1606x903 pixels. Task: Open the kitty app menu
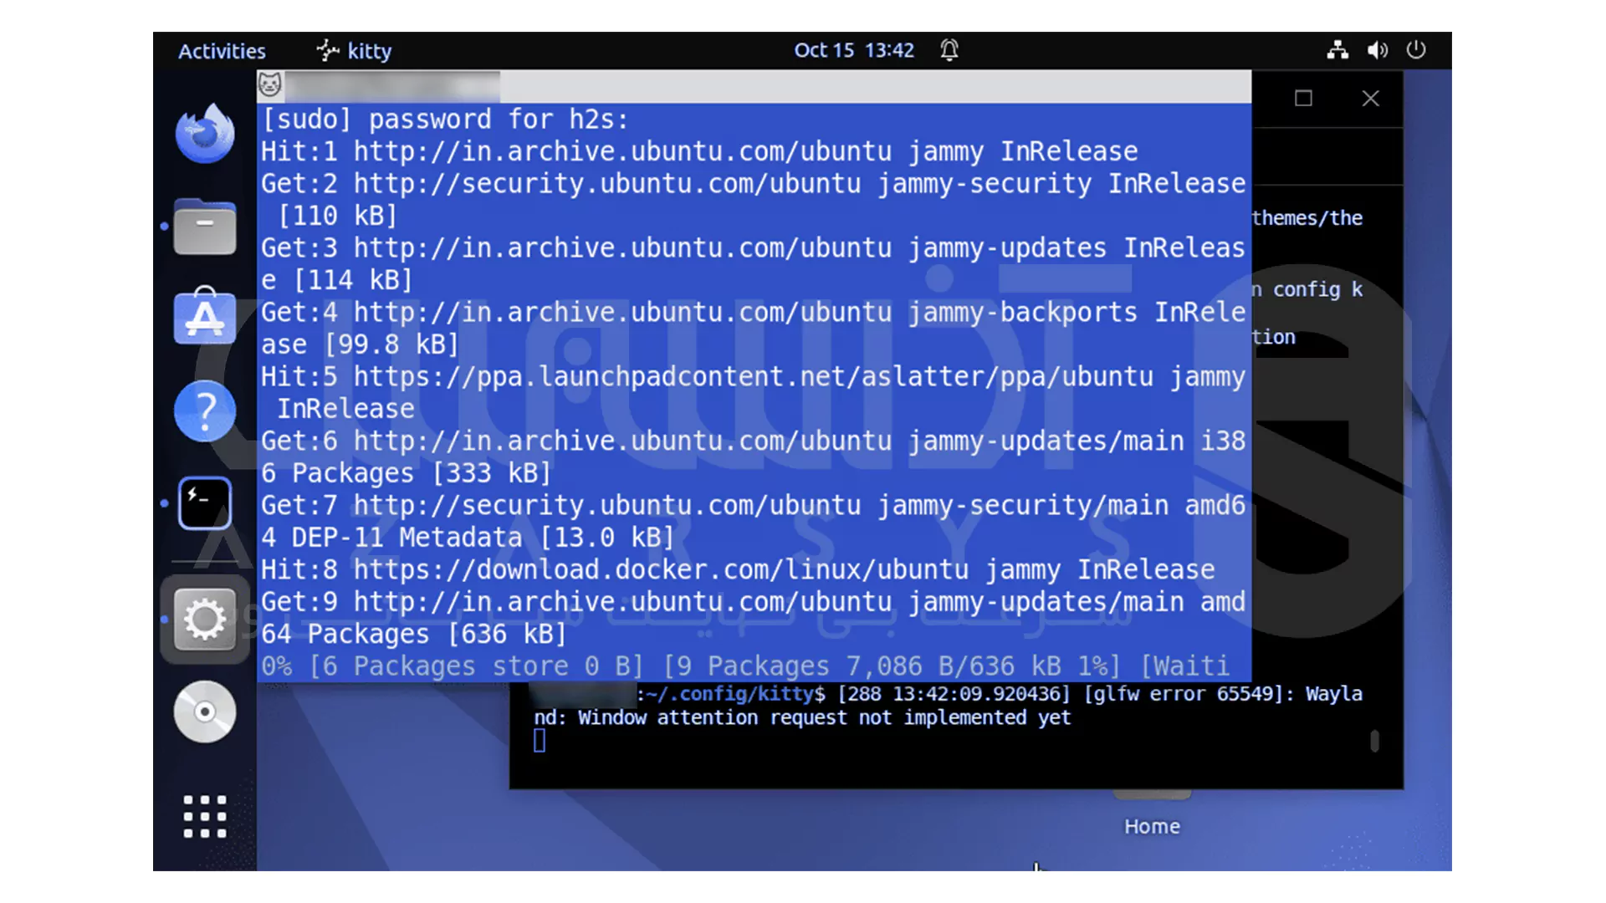coord(354,51)
